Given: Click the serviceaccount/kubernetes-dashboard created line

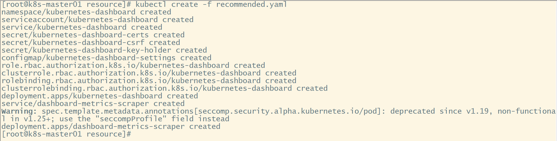Looking at the screenshot, I should click(x=98, y=20).
